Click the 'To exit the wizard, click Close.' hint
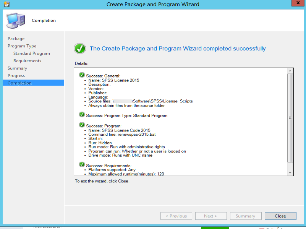Viewport: 306px width, 229px height. click(x=102, y=181)
